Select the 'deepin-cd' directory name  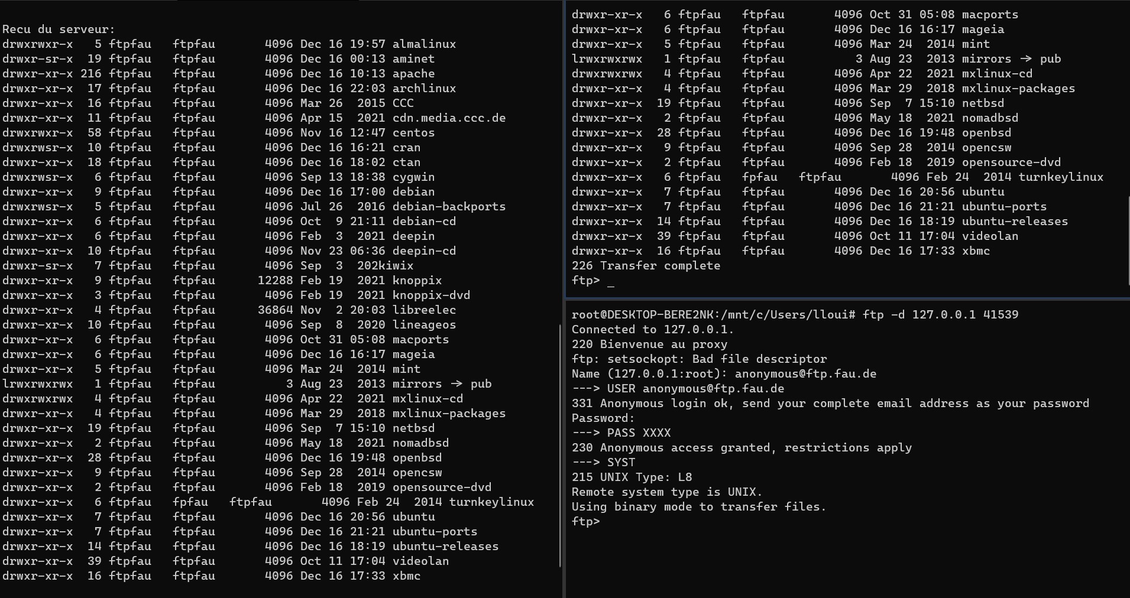coord(424,251)
